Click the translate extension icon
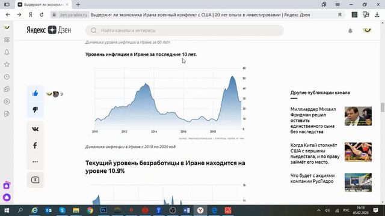385x216 pixels. coord(366,15)
